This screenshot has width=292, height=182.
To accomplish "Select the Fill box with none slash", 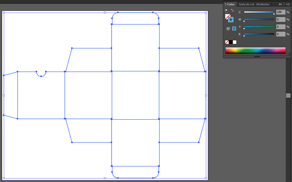I will (x=227, y=16).
